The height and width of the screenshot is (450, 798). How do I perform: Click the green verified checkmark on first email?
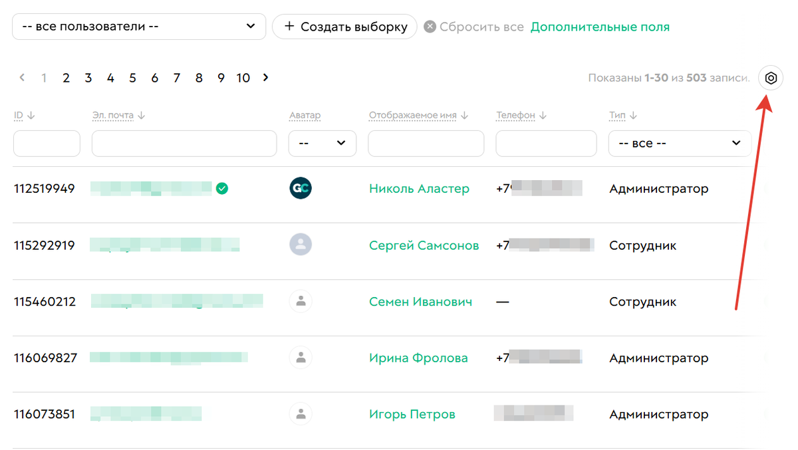[223, 188]
